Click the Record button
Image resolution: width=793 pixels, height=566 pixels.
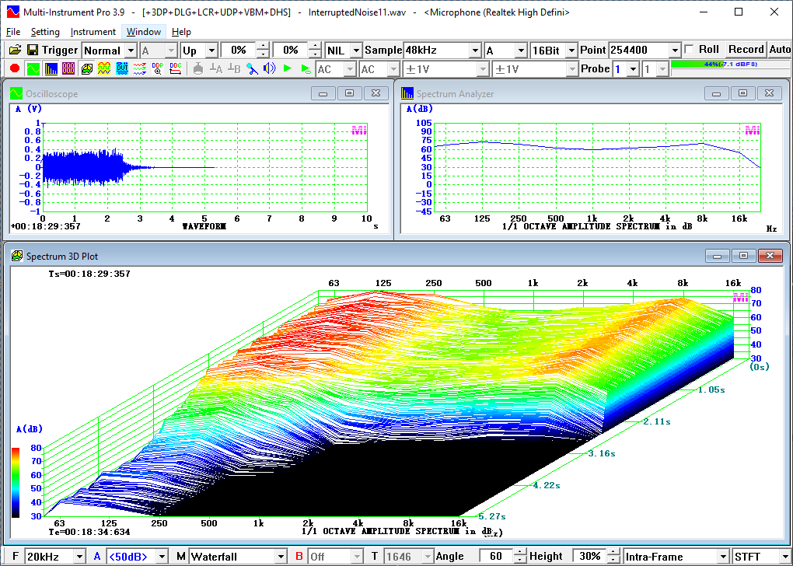[x=746, y=50]
